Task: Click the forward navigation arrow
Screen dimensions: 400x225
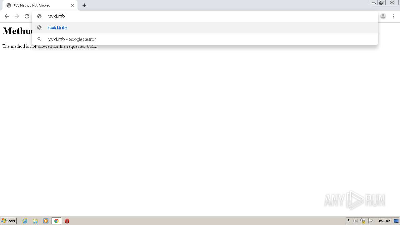Action: click(17, 16)
